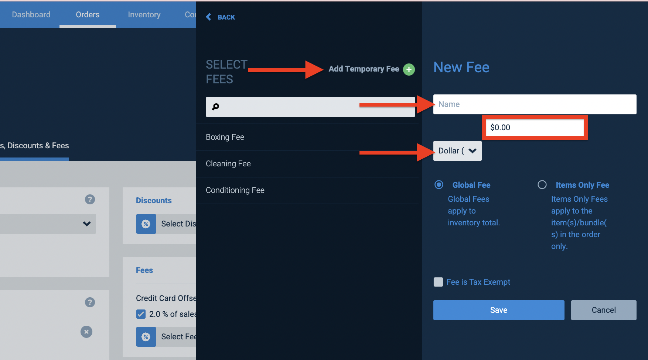Uncheck the 2.0 % of sales checkbox
Screen dimensions: 648x360
tap(141, 314)
